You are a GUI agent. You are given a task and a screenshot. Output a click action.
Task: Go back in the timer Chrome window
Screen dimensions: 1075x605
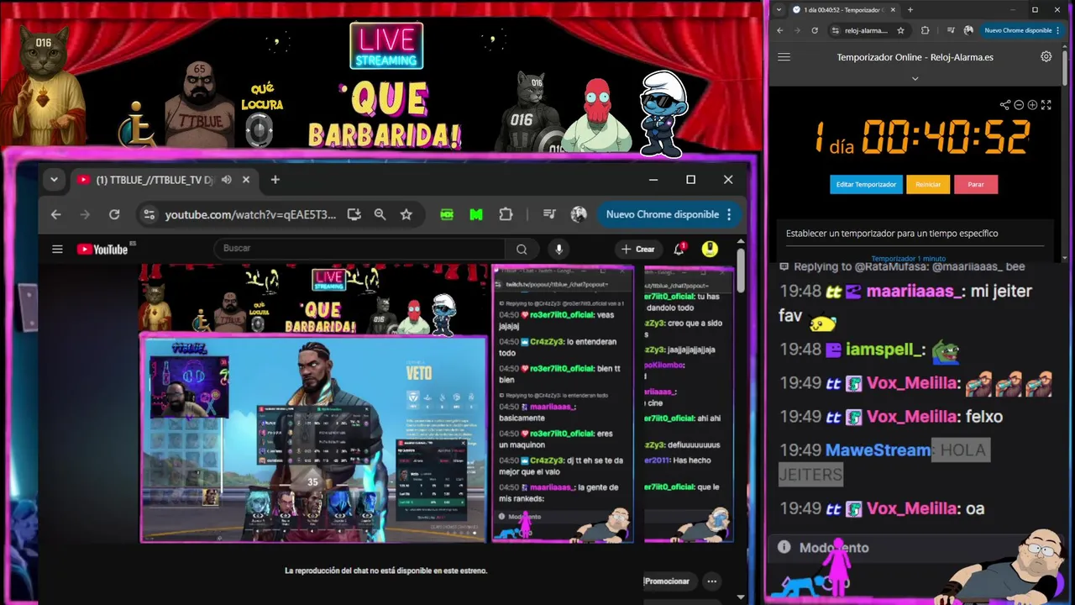(779, 30)
